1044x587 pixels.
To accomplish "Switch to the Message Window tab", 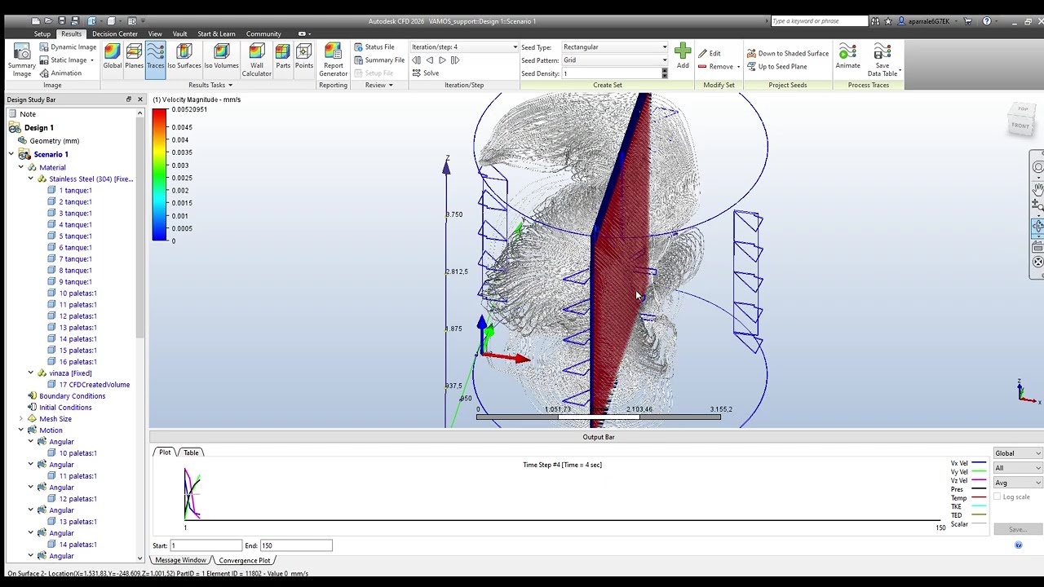I will tap(180, 560).
